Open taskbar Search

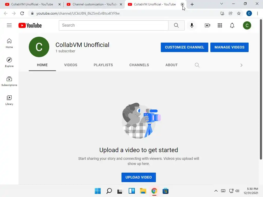click(x=109, y=191)
